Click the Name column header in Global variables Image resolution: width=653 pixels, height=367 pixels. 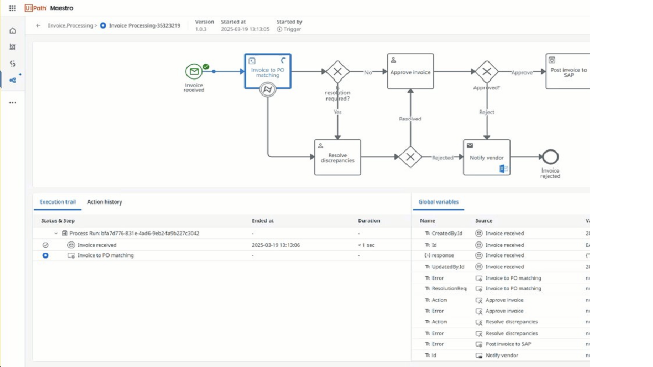pyautogui.click(x=427, y=221)
